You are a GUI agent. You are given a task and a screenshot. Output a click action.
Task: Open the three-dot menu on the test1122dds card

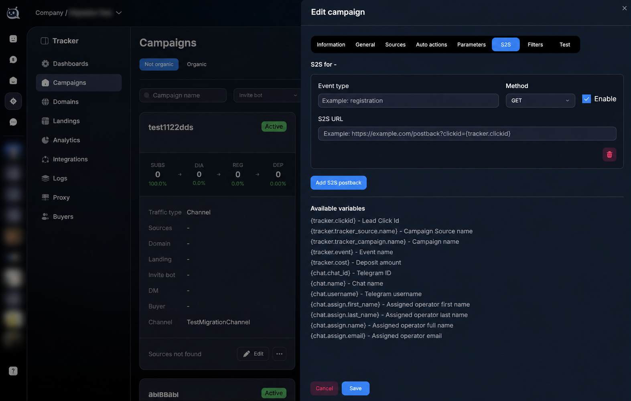pyautogui.click(x=280, y=354)
